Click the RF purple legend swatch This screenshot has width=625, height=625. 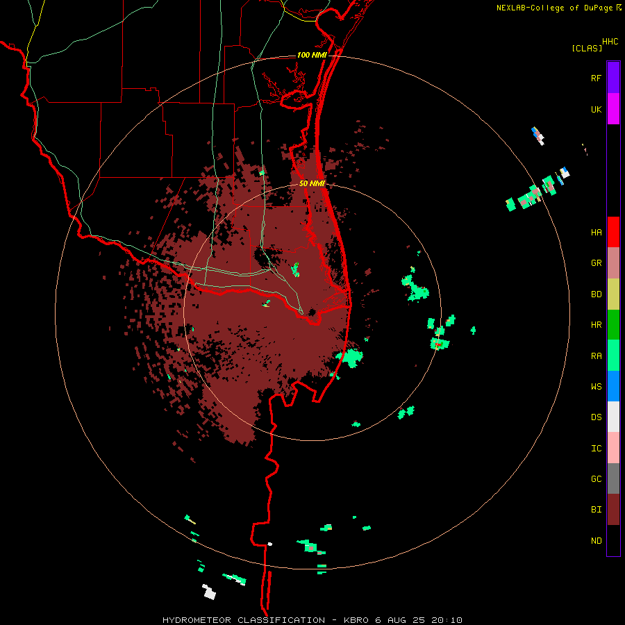(613, 78)
